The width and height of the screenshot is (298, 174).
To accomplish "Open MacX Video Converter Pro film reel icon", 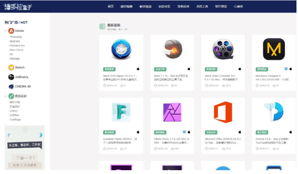I will 223,49.
